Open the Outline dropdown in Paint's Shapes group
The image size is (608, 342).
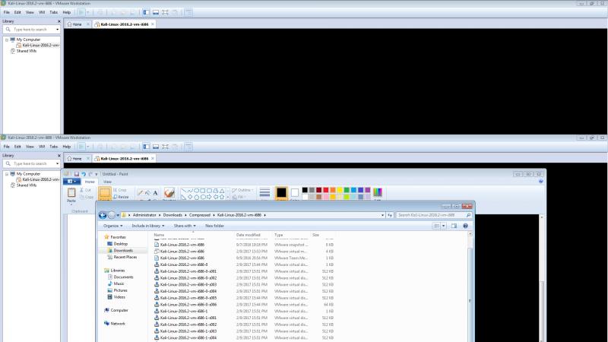(x=242, y=190)
